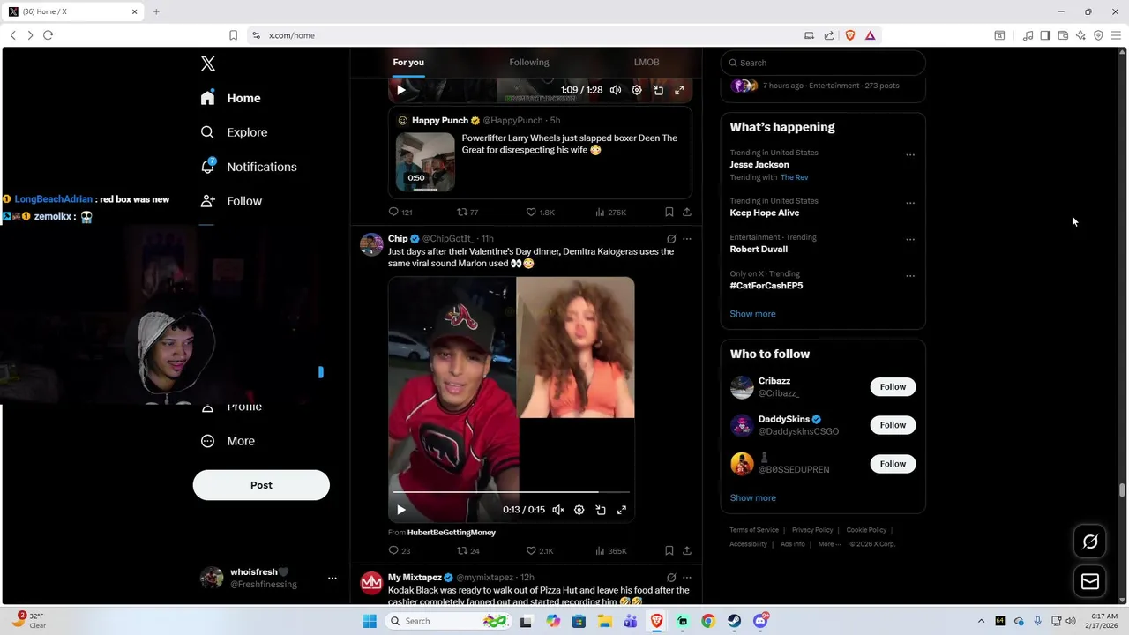
Task: Open more options on Chip's post
Action: coord(687,239)
